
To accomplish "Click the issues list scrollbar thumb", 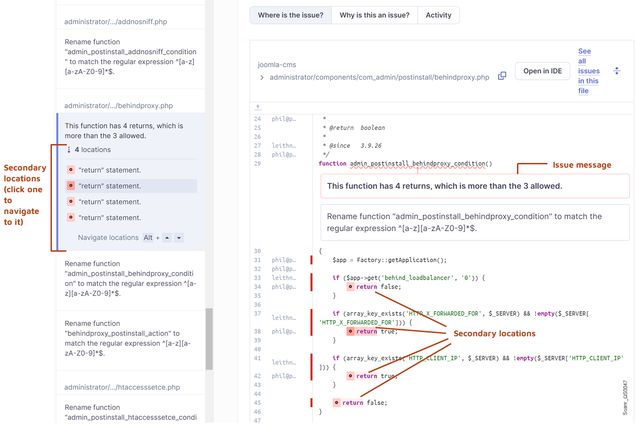I will pyautogui.click(x=209, y=339).
